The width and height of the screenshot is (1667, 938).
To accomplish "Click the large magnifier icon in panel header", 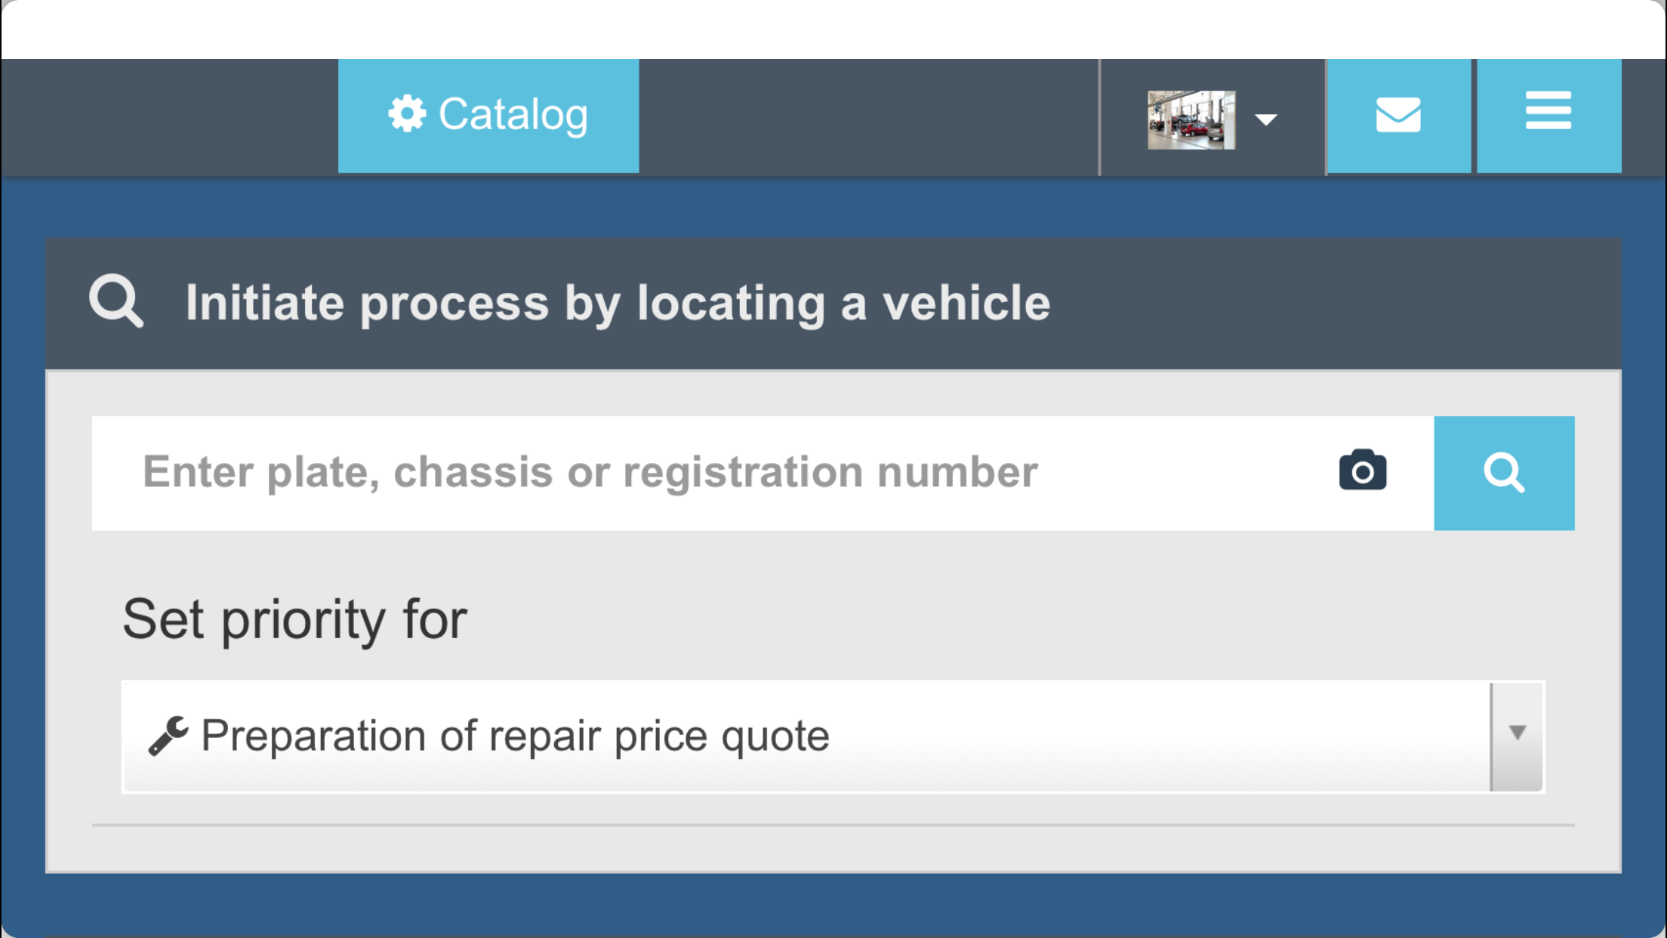I will pos(116,301).
